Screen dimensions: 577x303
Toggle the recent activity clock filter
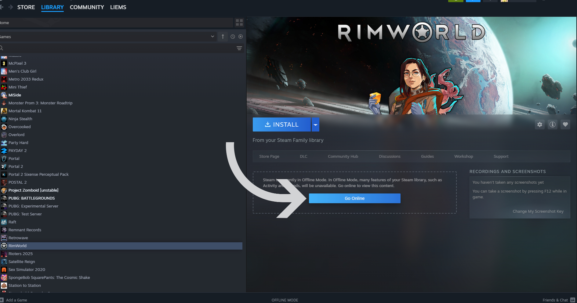click(233, 37)
